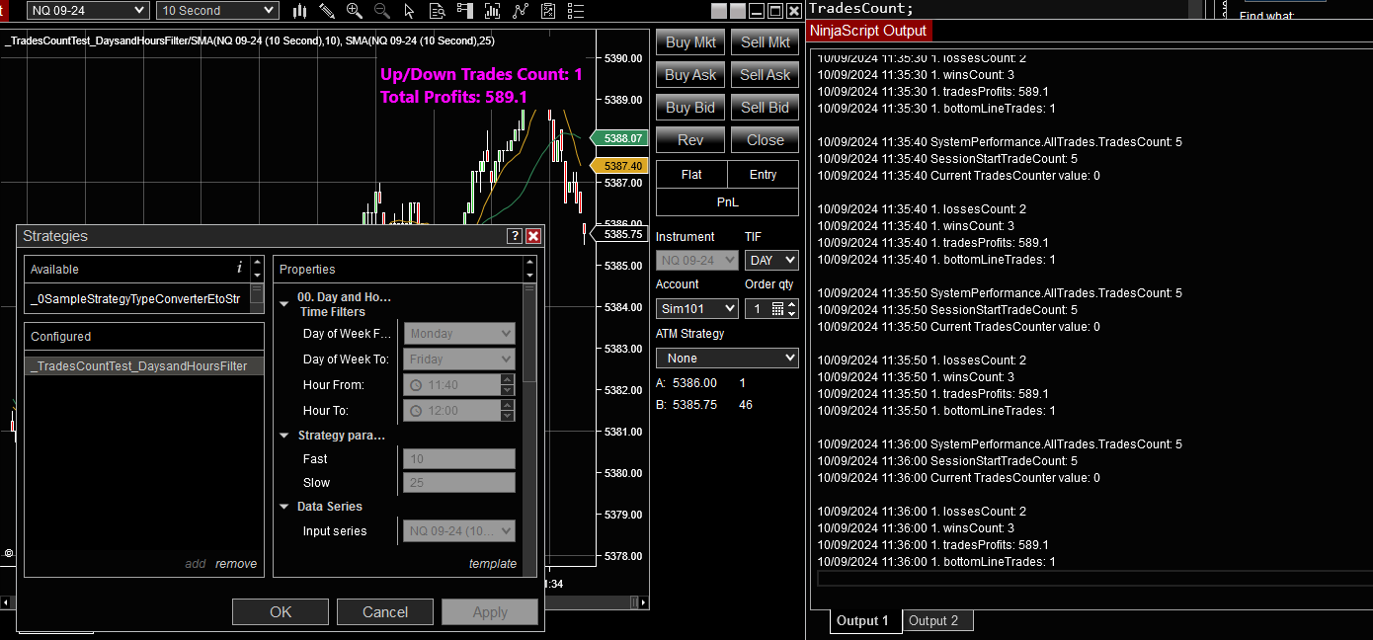Open the ATM Strategy dropdown set to None
This screenshot has width=1373, height=640.
click(x=726, y=357)
